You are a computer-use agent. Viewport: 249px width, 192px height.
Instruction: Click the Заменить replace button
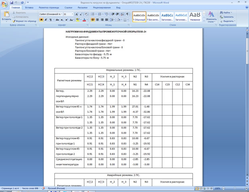227,17
